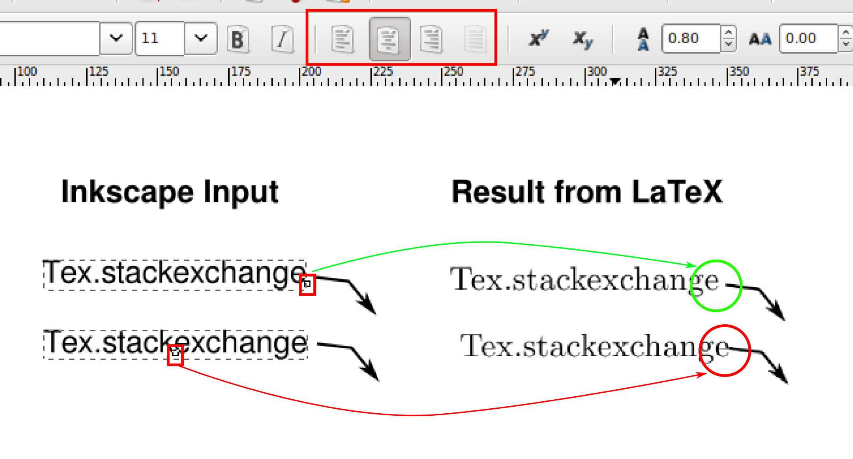
Task: Align text left
Action: [x=342, y=39]
